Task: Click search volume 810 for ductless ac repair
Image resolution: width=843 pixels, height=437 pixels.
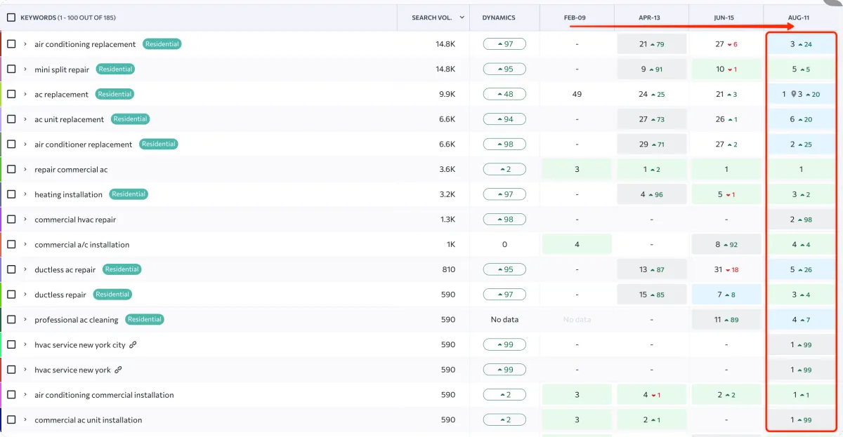Action: (448, 269)
